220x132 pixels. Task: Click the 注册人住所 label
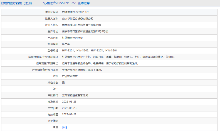(x=51, y=25)
